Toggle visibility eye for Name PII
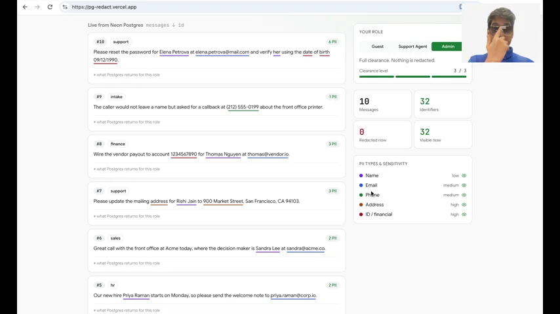Screen dimensions: 560x314 coord(464,176)
